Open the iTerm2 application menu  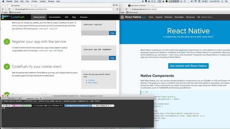[9, 1]
